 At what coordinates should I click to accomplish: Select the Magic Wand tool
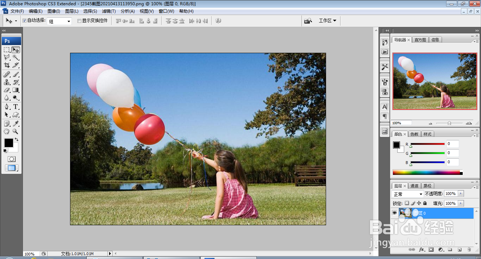15,57
